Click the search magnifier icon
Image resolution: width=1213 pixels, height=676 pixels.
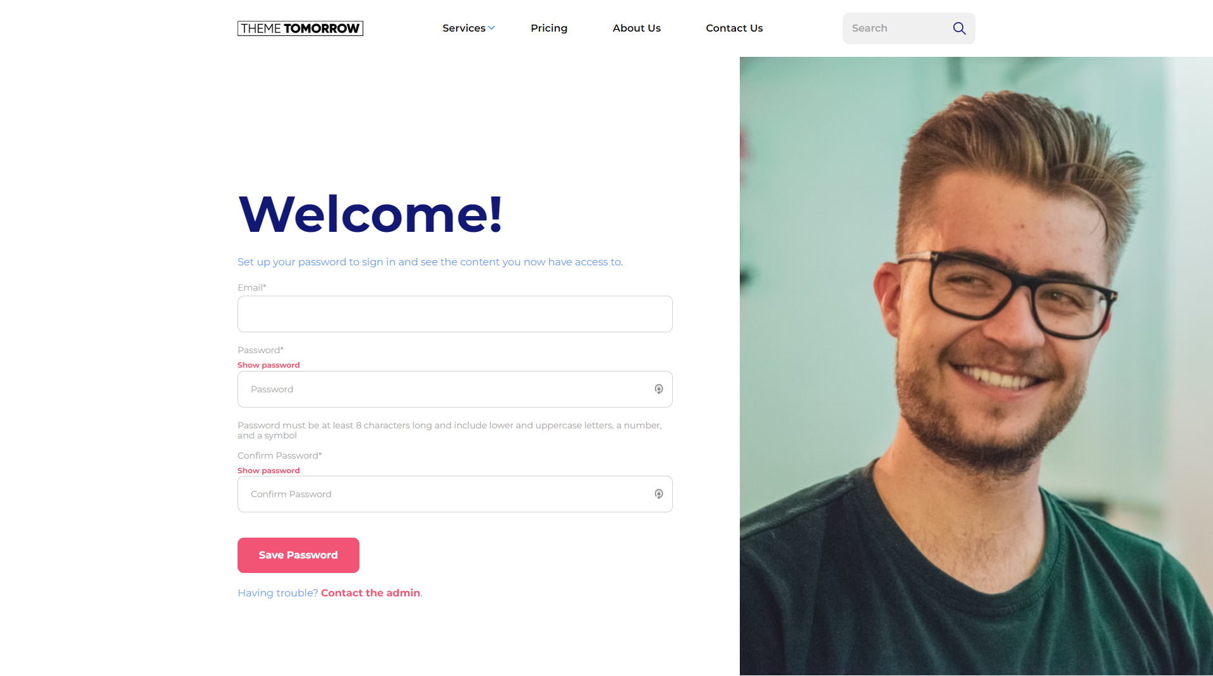point(959,28)
